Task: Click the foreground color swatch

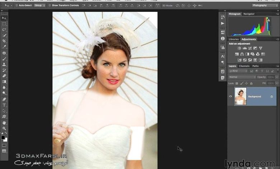Action: (x=3, y=137)
